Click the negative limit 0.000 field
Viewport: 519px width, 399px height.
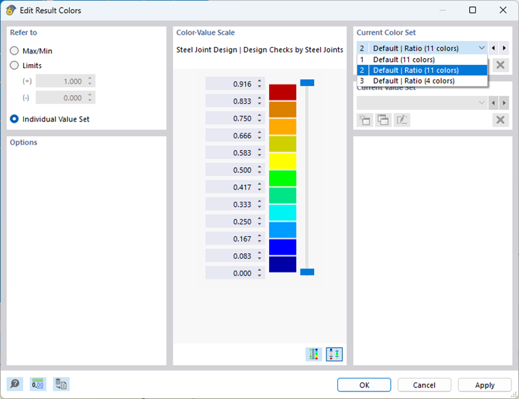66,98
